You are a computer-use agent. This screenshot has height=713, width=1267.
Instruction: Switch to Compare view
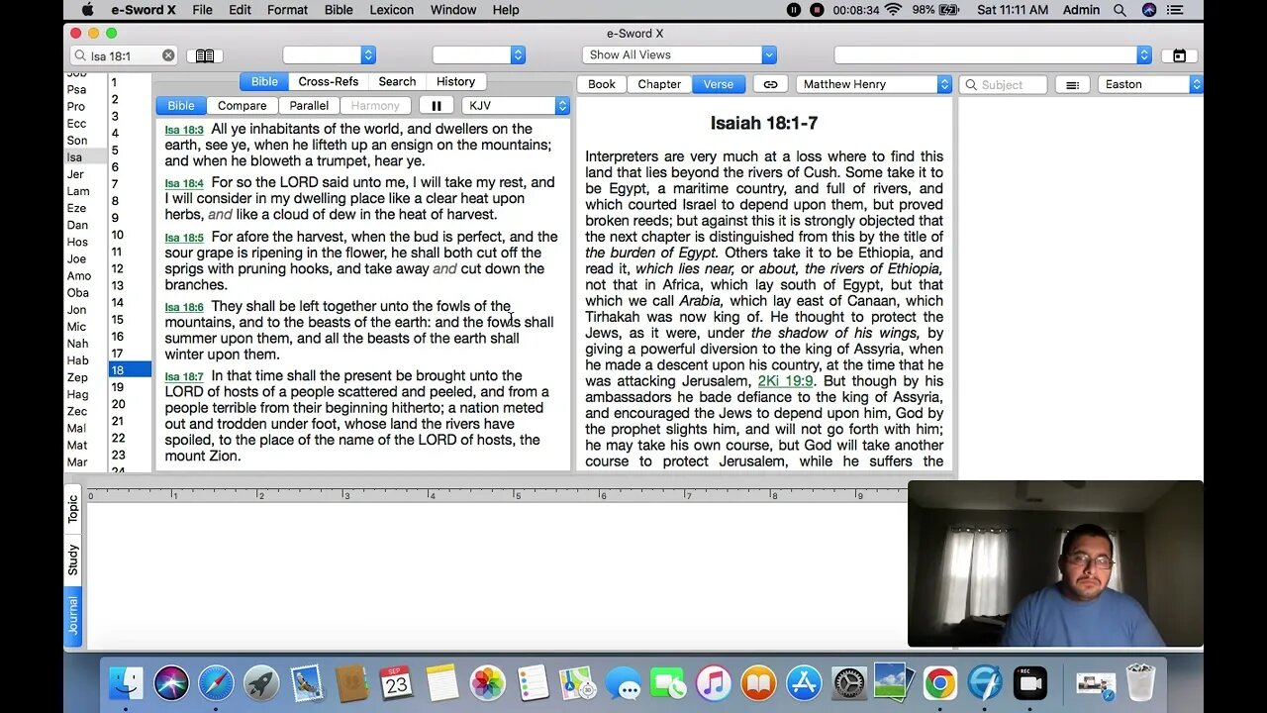point(243,105)
